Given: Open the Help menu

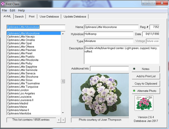Looking at the screenshot, I should (x=21, y=10).
